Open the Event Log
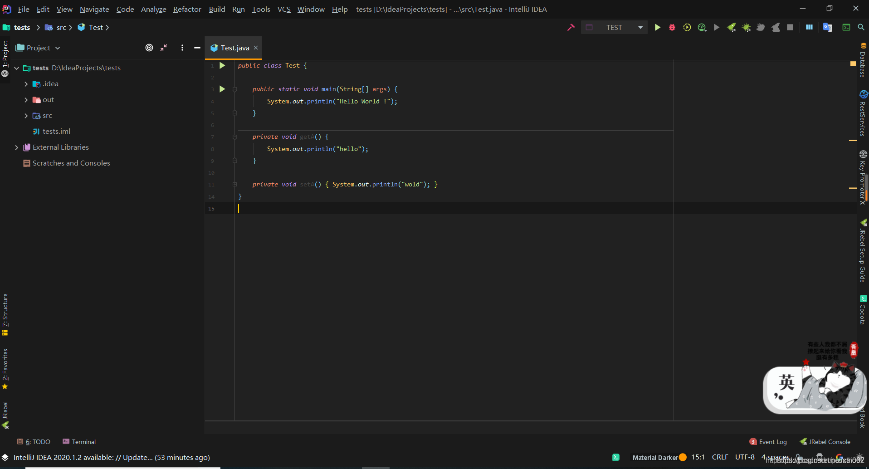The height and width of the screenshot is (469, 869). click(768, 442)
